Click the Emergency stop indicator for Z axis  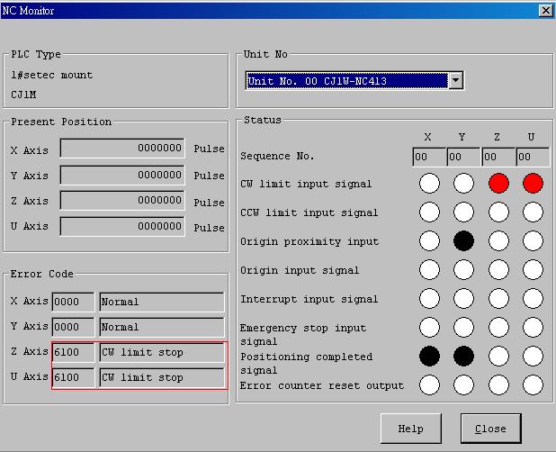498,327
